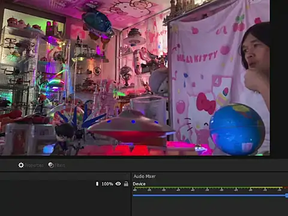The height and width of the screenshot is (216, 288).
Task: Open source Properties via the gear icon
Action: click(21, 165)
